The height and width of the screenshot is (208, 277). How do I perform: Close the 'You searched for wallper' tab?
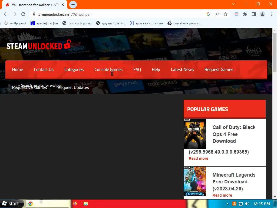point(63,5)
